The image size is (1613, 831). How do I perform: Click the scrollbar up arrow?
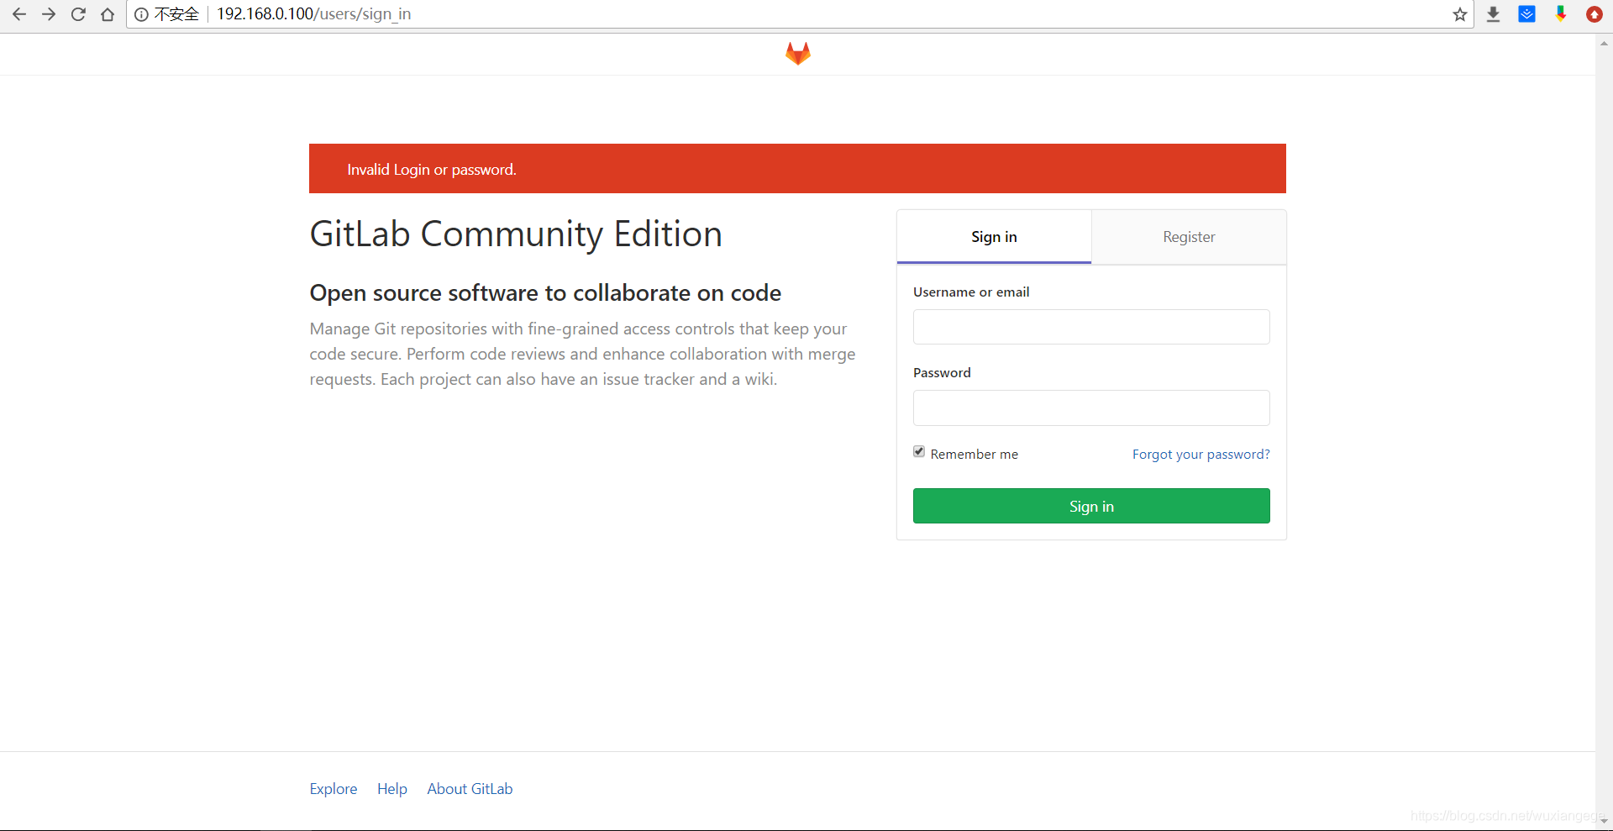1604,44
